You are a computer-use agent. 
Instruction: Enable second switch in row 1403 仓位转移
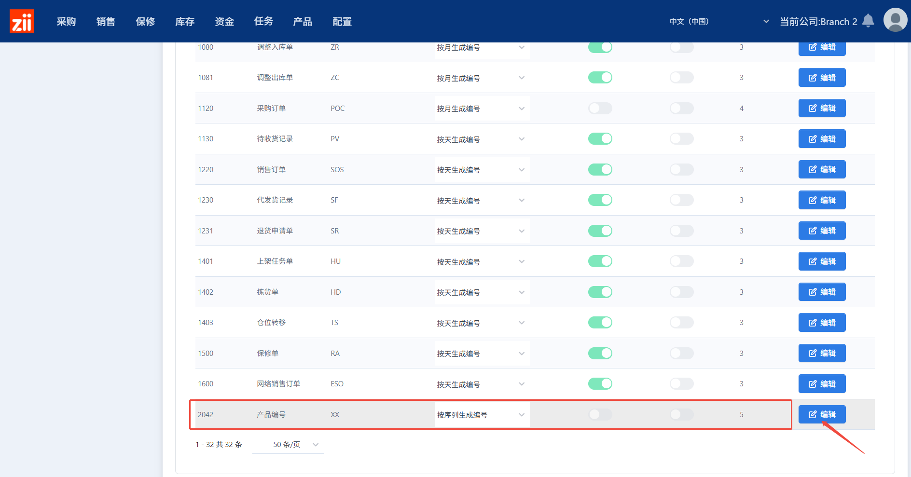coord(681,323)
